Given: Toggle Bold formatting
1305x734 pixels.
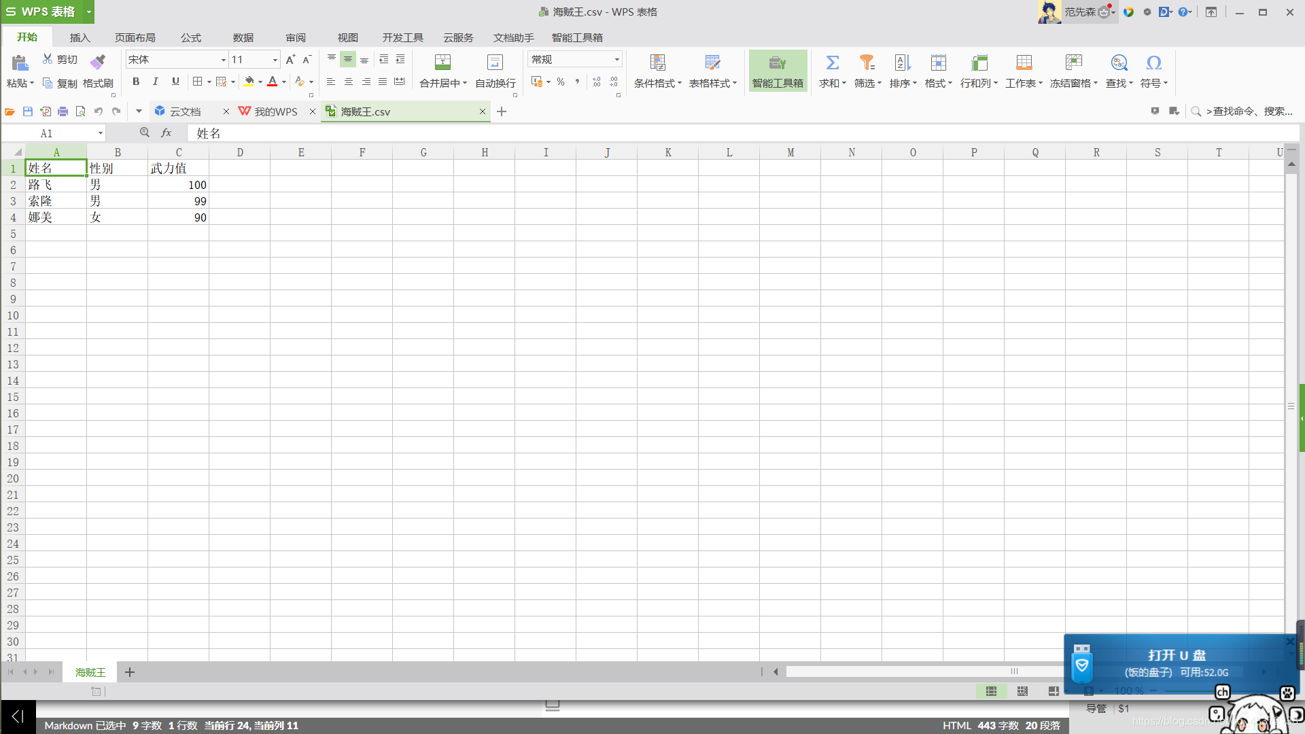Looking at the screenshot, I should click(136, 82).
